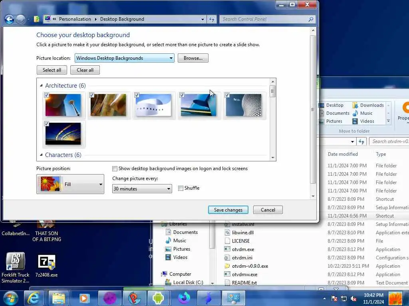Collapse the Architecture (6) group
The width and height of the screenshot is (409, 306).
(x=41, y=86)
